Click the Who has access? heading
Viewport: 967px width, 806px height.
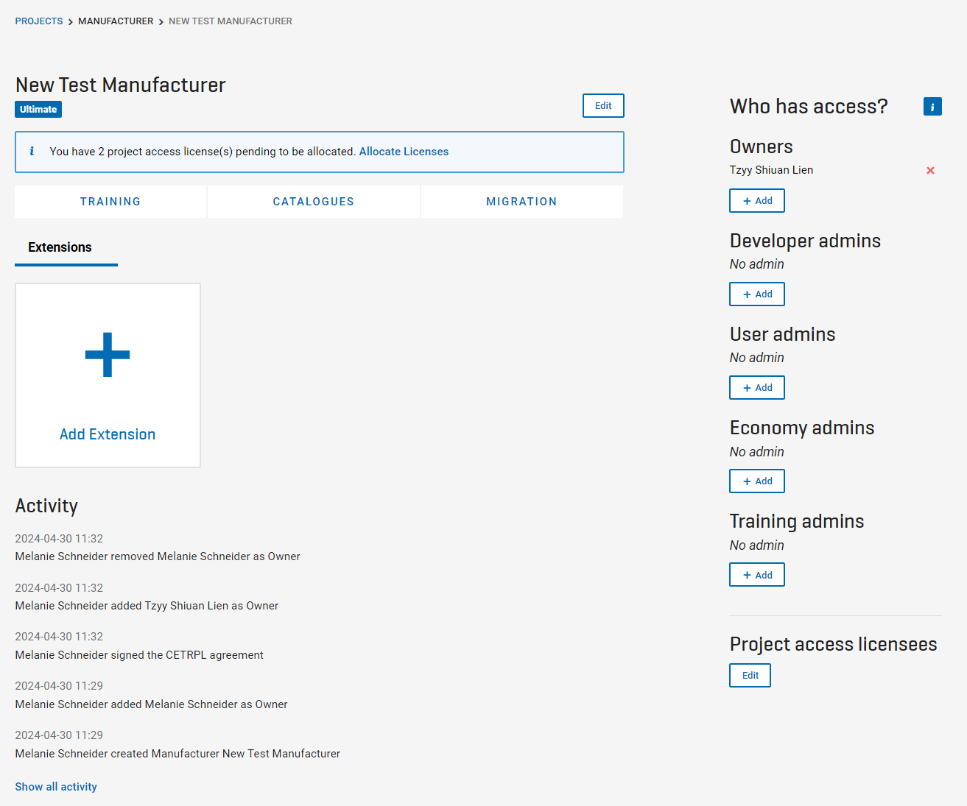pyautogui.click(x=809, y=107)
